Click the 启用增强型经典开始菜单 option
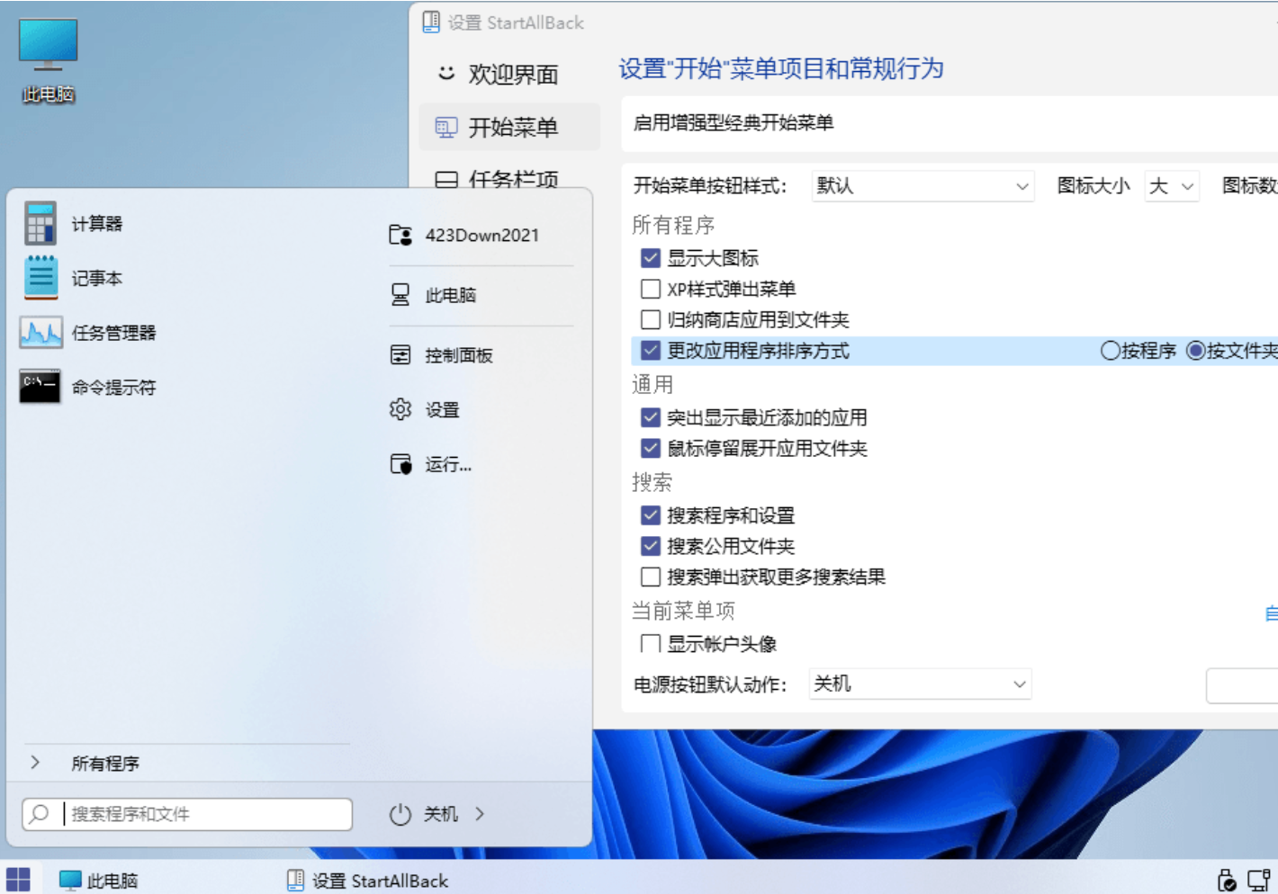Viewport: 1278px width, 894px height. pos(733,123)
